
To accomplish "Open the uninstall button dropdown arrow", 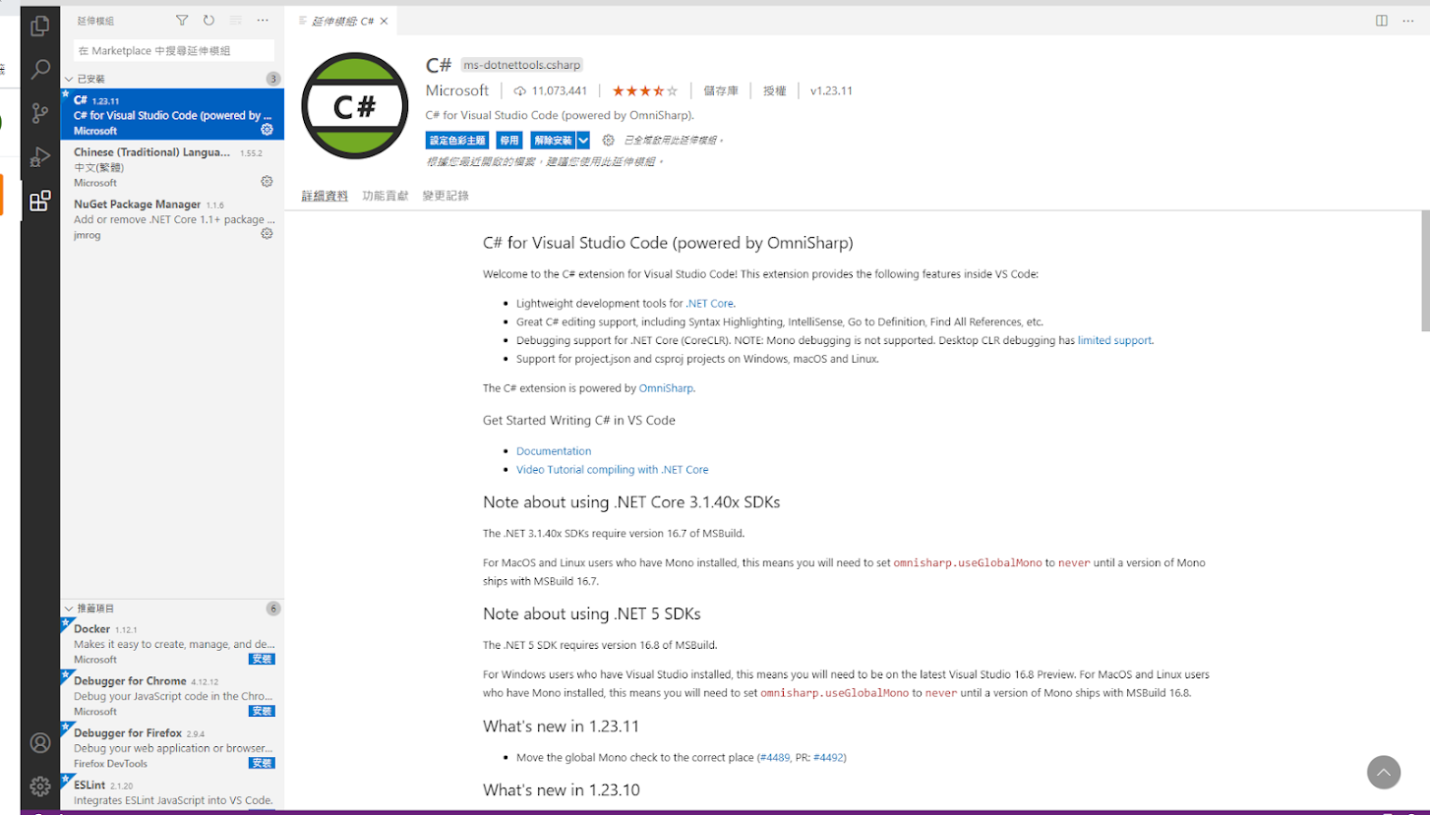I will (x=583, y=141).
